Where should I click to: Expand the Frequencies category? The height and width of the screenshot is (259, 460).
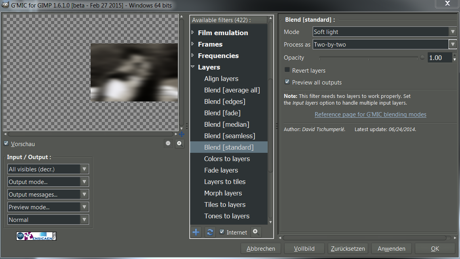pyautogui.click(x=193, y=55)
